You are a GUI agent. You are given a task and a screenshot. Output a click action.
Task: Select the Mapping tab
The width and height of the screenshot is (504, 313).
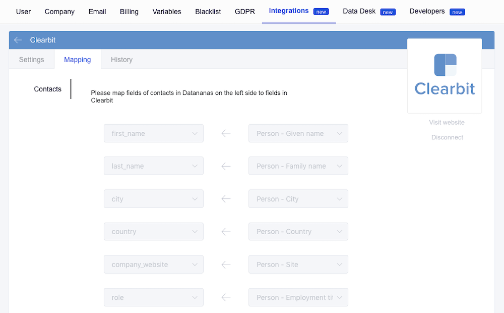pyautogui.click(x=78, y=60)
